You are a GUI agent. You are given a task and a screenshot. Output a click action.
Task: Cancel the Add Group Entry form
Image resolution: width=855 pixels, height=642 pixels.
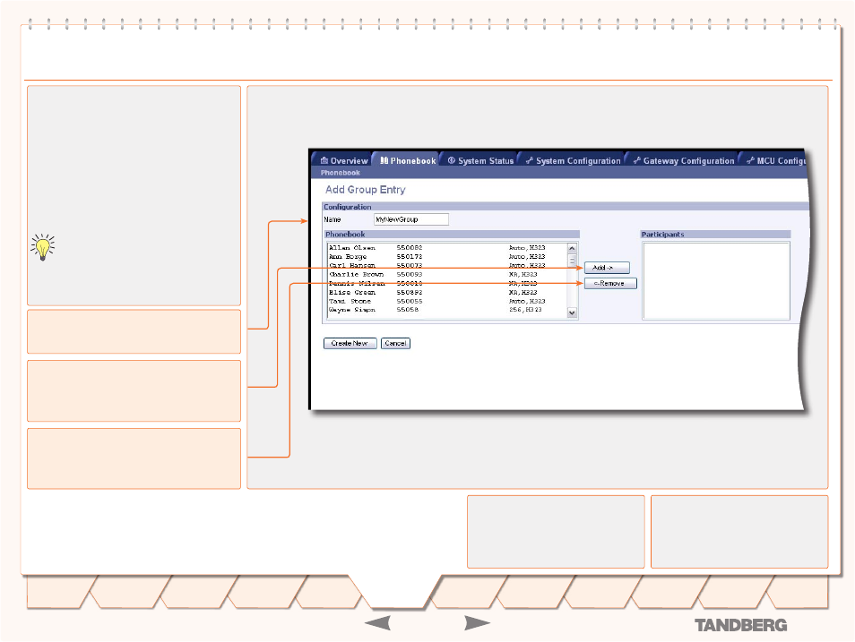click(395, 343)
